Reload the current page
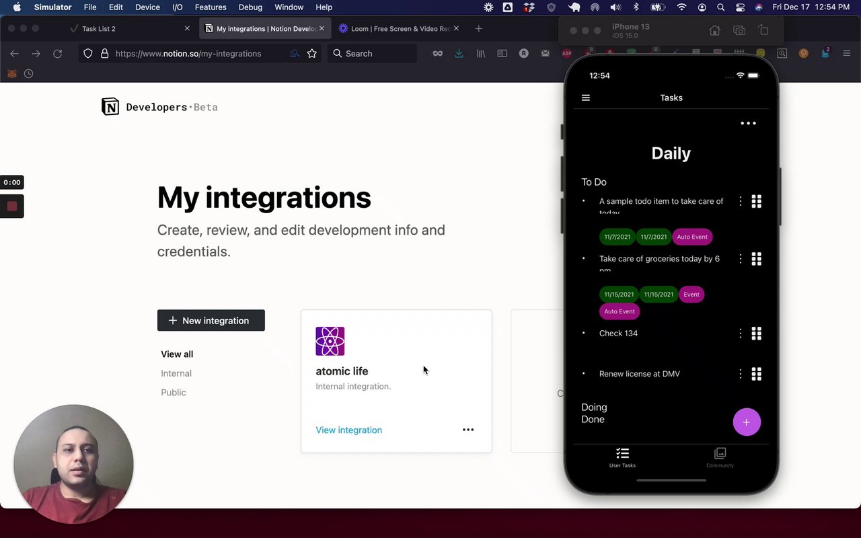861x538 pixels. pyautogui.click(x=58, y=54)
